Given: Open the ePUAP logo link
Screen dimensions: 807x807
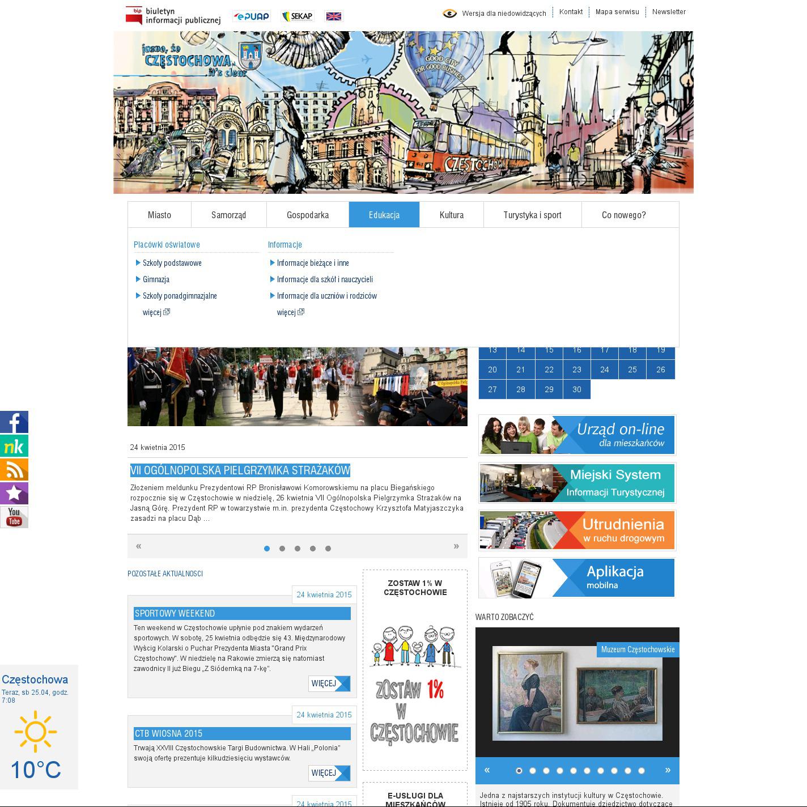Looking at the screenshot, I should point(252,16).
